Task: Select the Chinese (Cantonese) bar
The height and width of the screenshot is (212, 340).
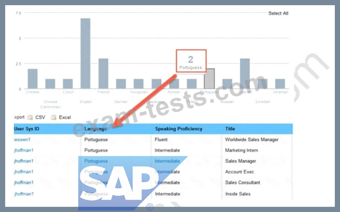Action: (50, 84)
